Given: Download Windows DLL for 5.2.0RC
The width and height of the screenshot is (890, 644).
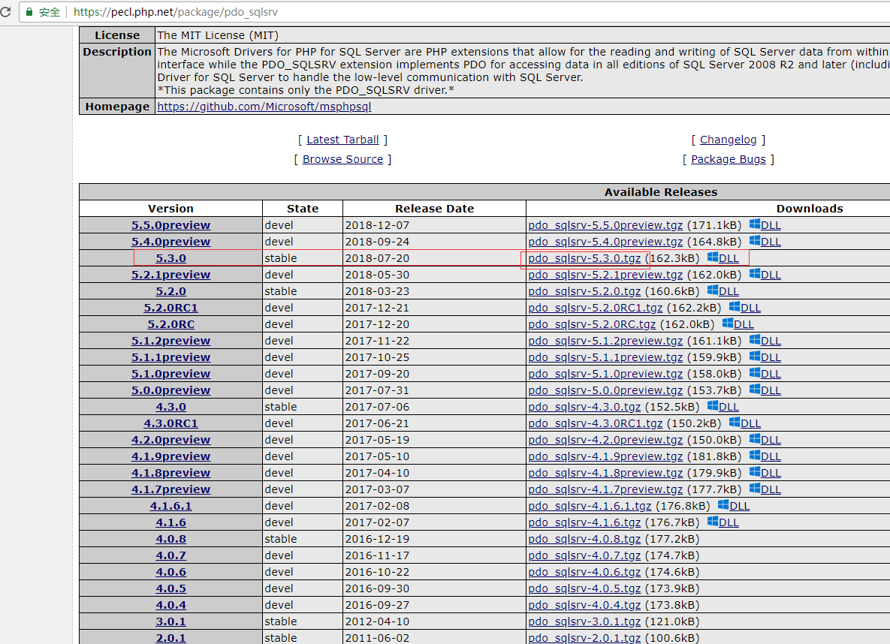Looking at the screenshot, I should tap(738, 324).
